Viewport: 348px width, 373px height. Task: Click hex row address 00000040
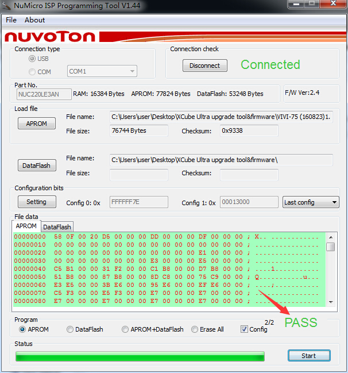pos(30,269)
